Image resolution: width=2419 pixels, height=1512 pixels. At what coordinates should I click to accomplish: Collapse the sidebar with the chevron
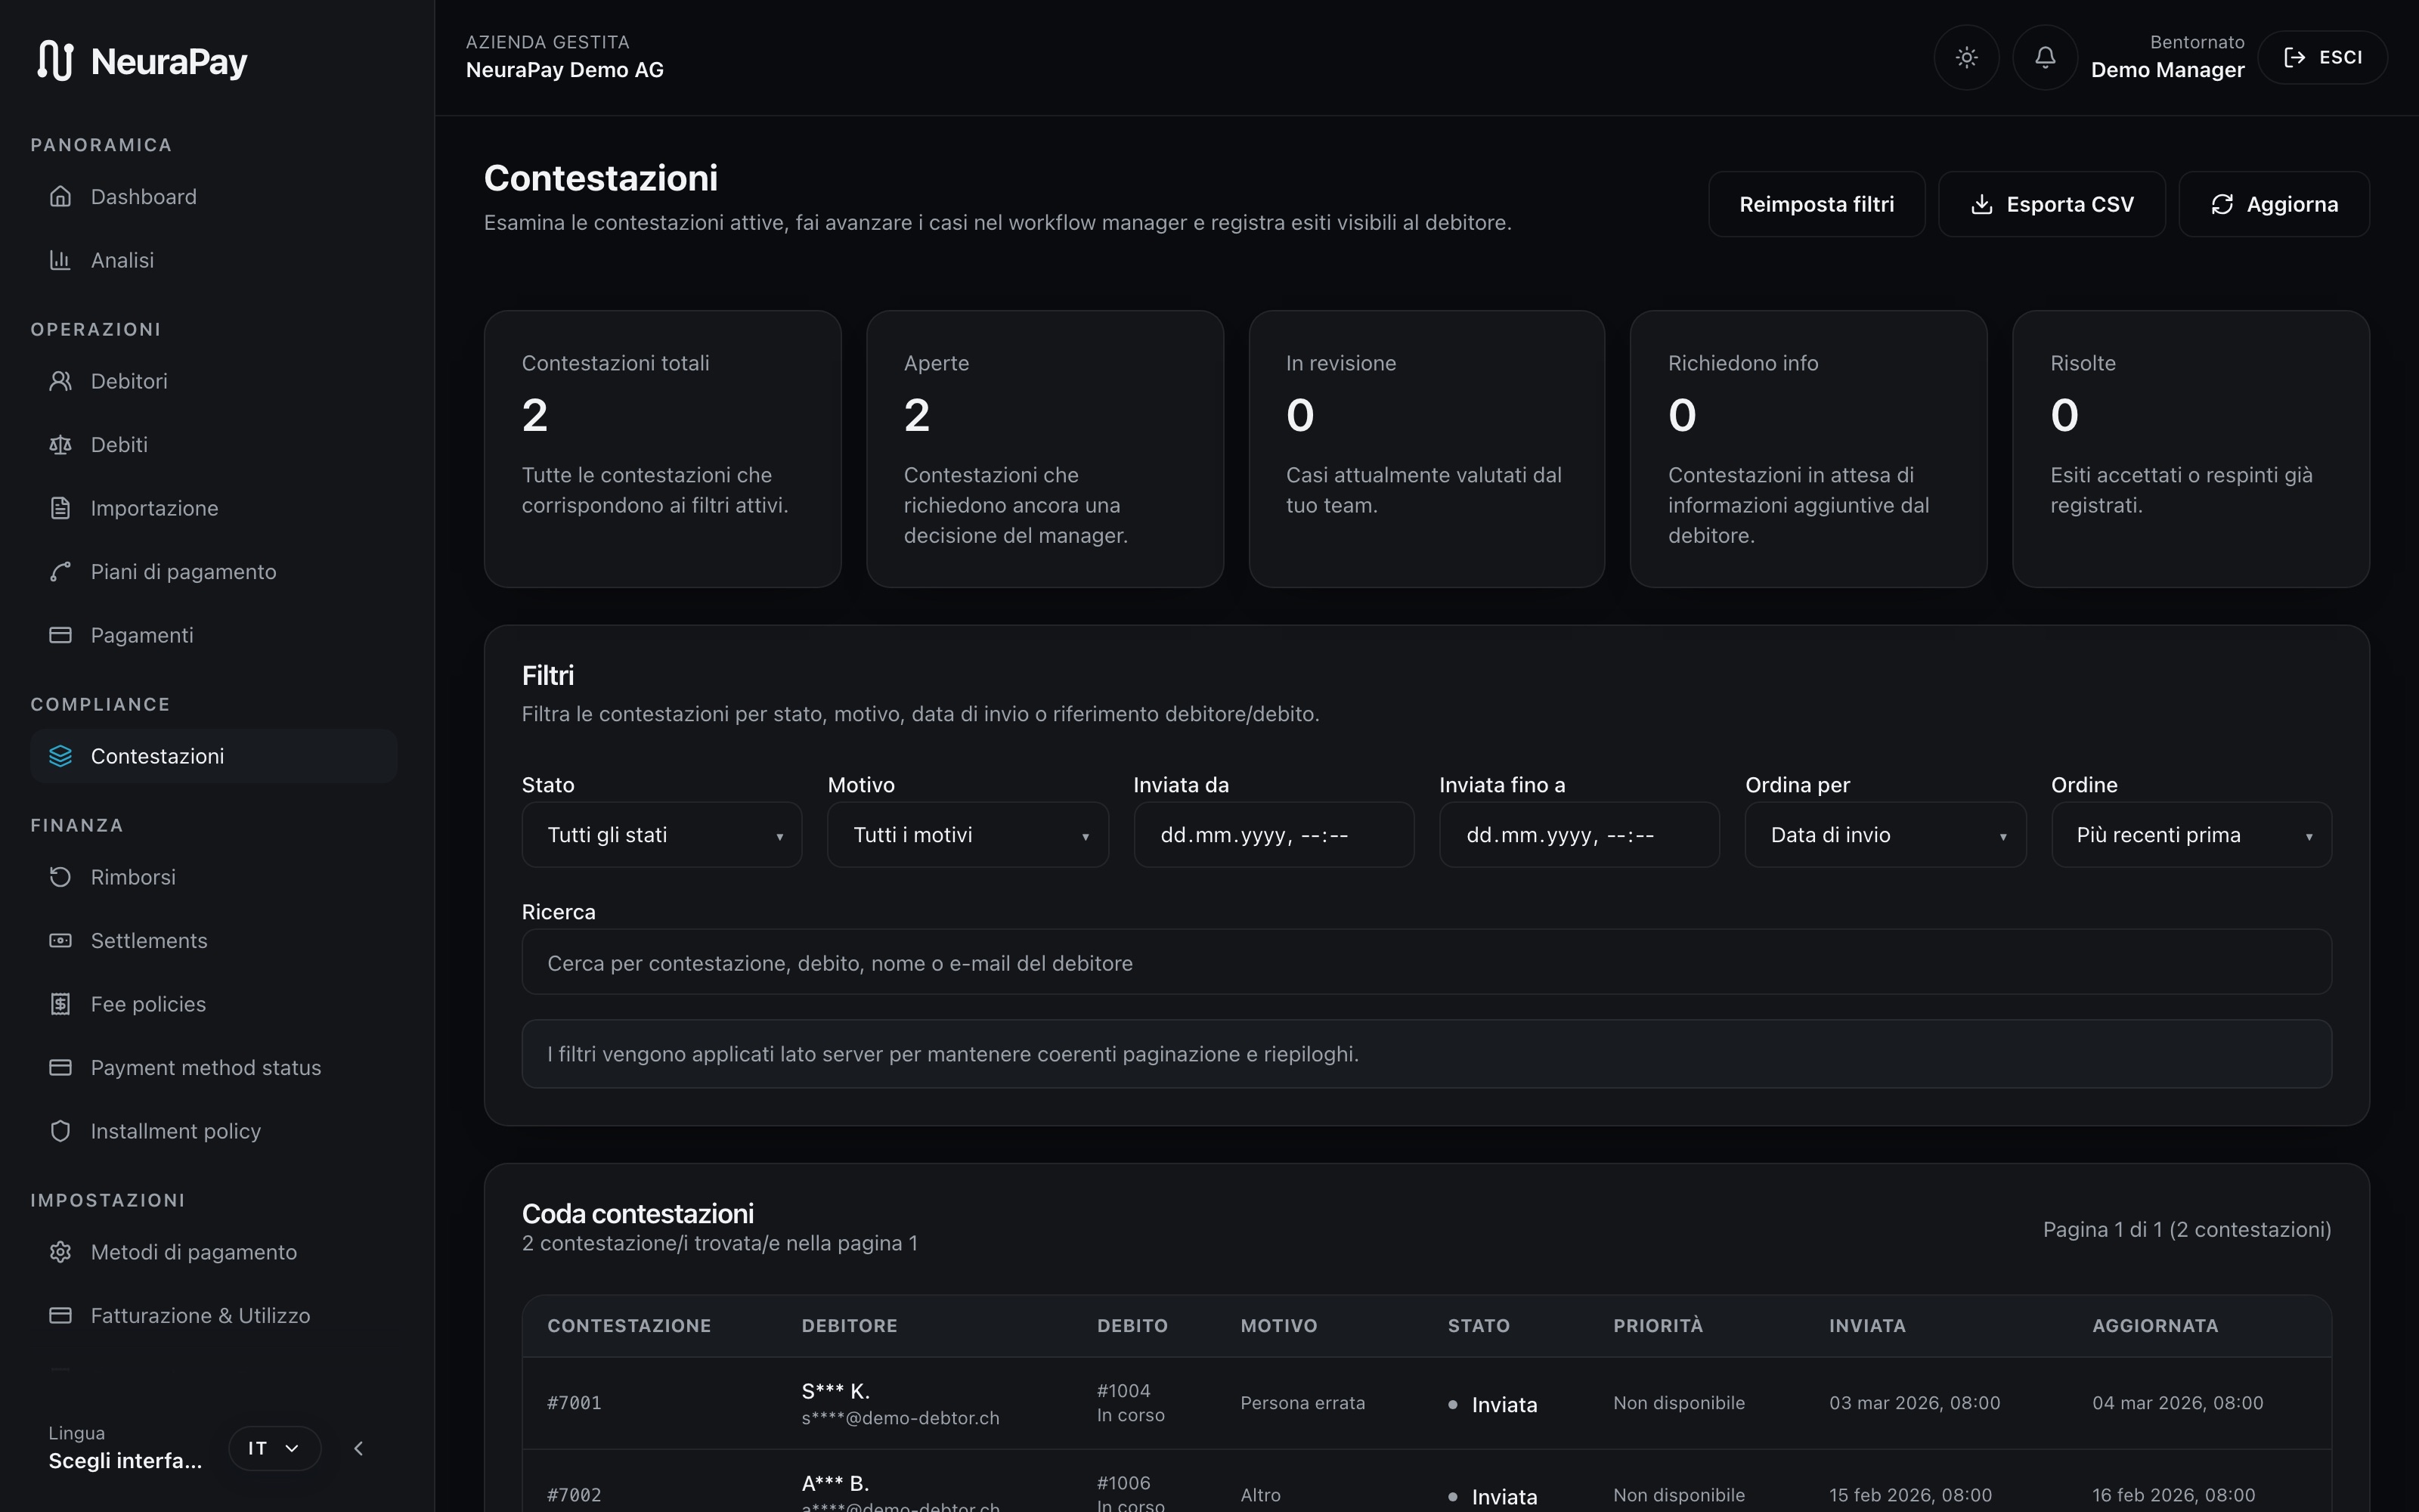359,1448
